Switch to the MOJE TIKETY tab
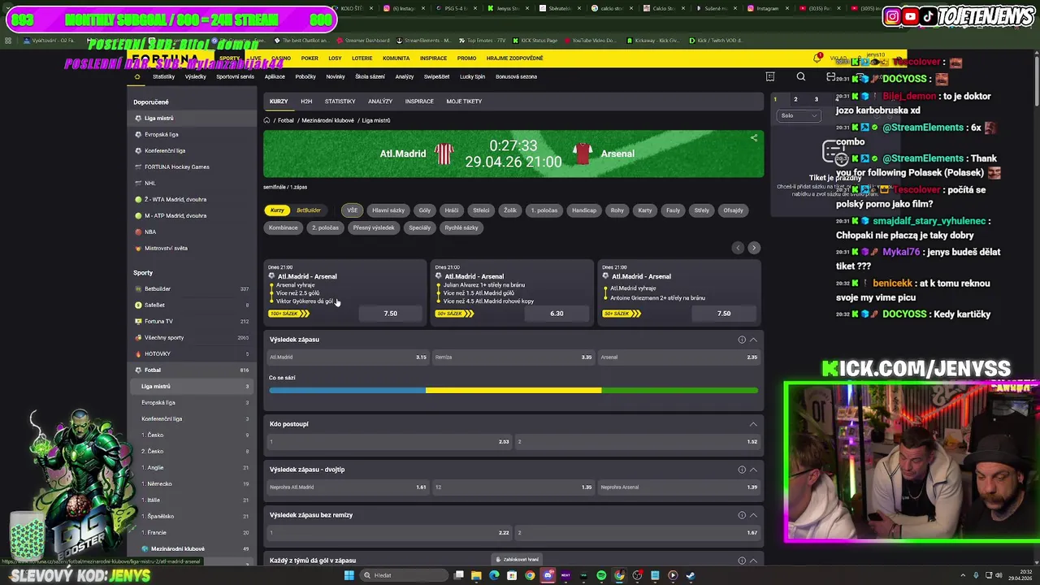Image resolution: width=1040 pixels, height=585 pixels. [464, 102]
